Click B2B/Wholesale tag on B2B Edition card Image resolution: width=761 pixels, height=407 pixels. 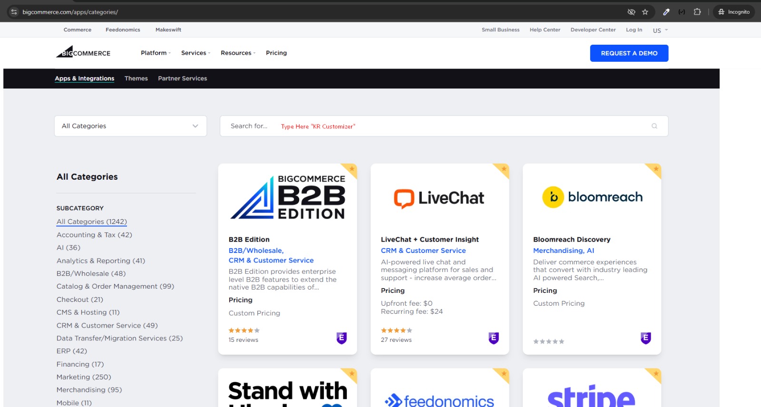click(x=256, y=251)
